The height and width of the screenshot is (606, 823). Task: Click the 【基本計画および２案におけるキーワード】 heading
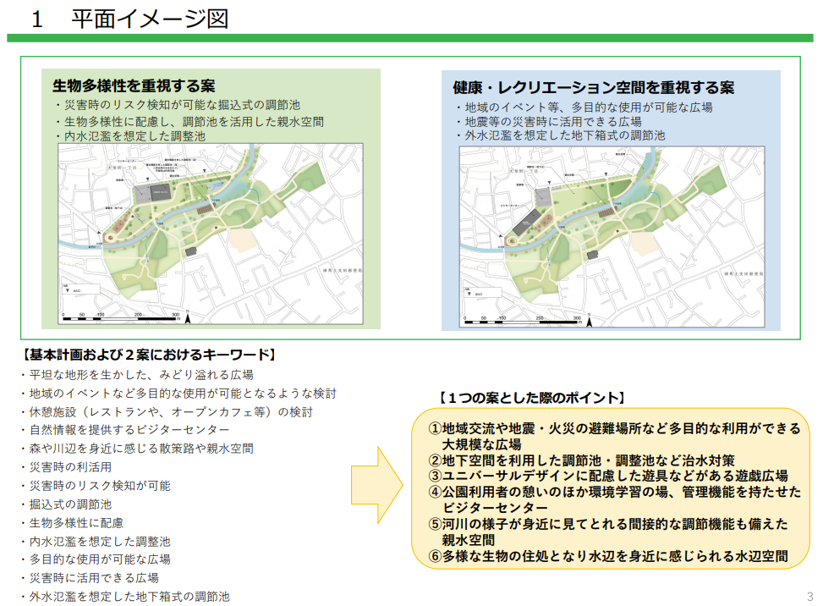pyautogui.click(x=148, y=354)
